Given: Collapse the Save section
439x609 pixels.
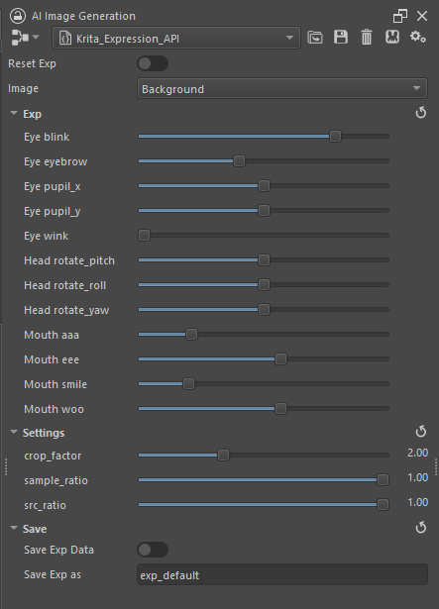Looking at the screenshot, I should point(14,528).
